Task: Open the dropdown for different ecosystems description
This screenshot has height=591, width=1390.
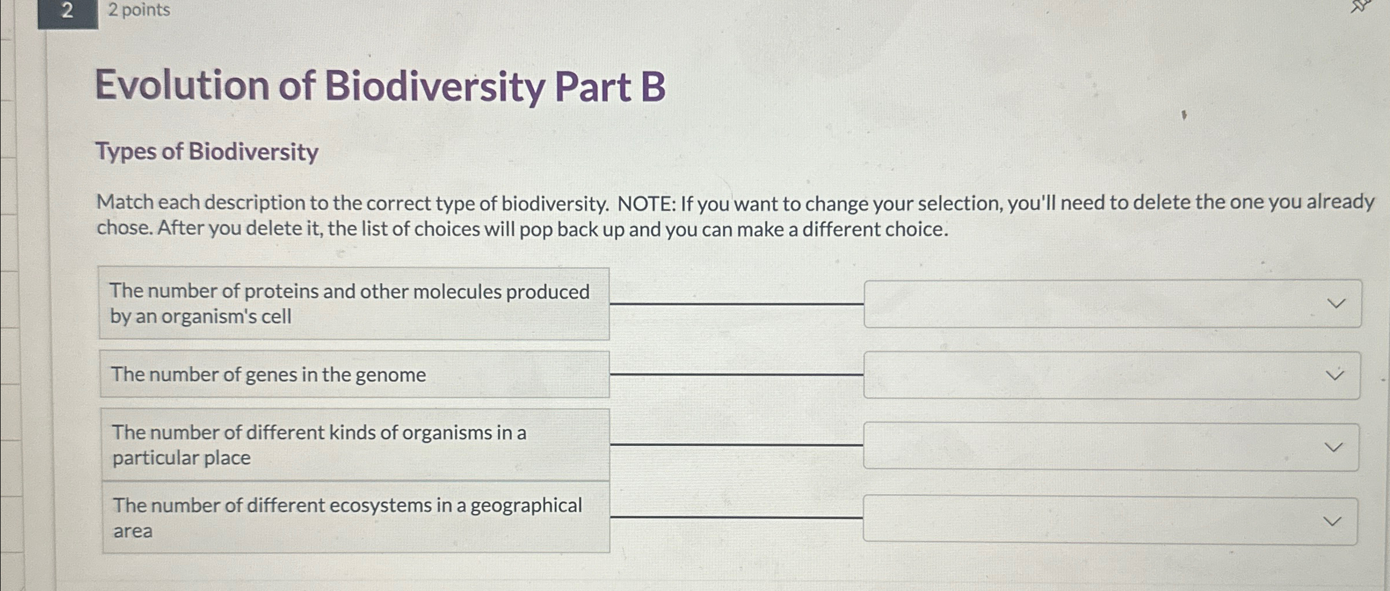Action: coord(1332,520)
